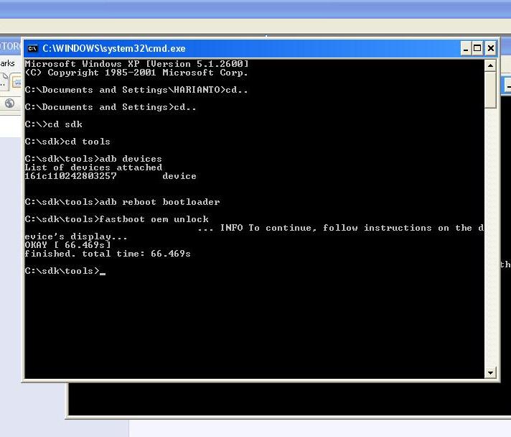The width and height of the screenshot is (511, 437).
Task: Click empty scrollbar track below the thumb
Action: pyautogui.click(x=491, y=237)
